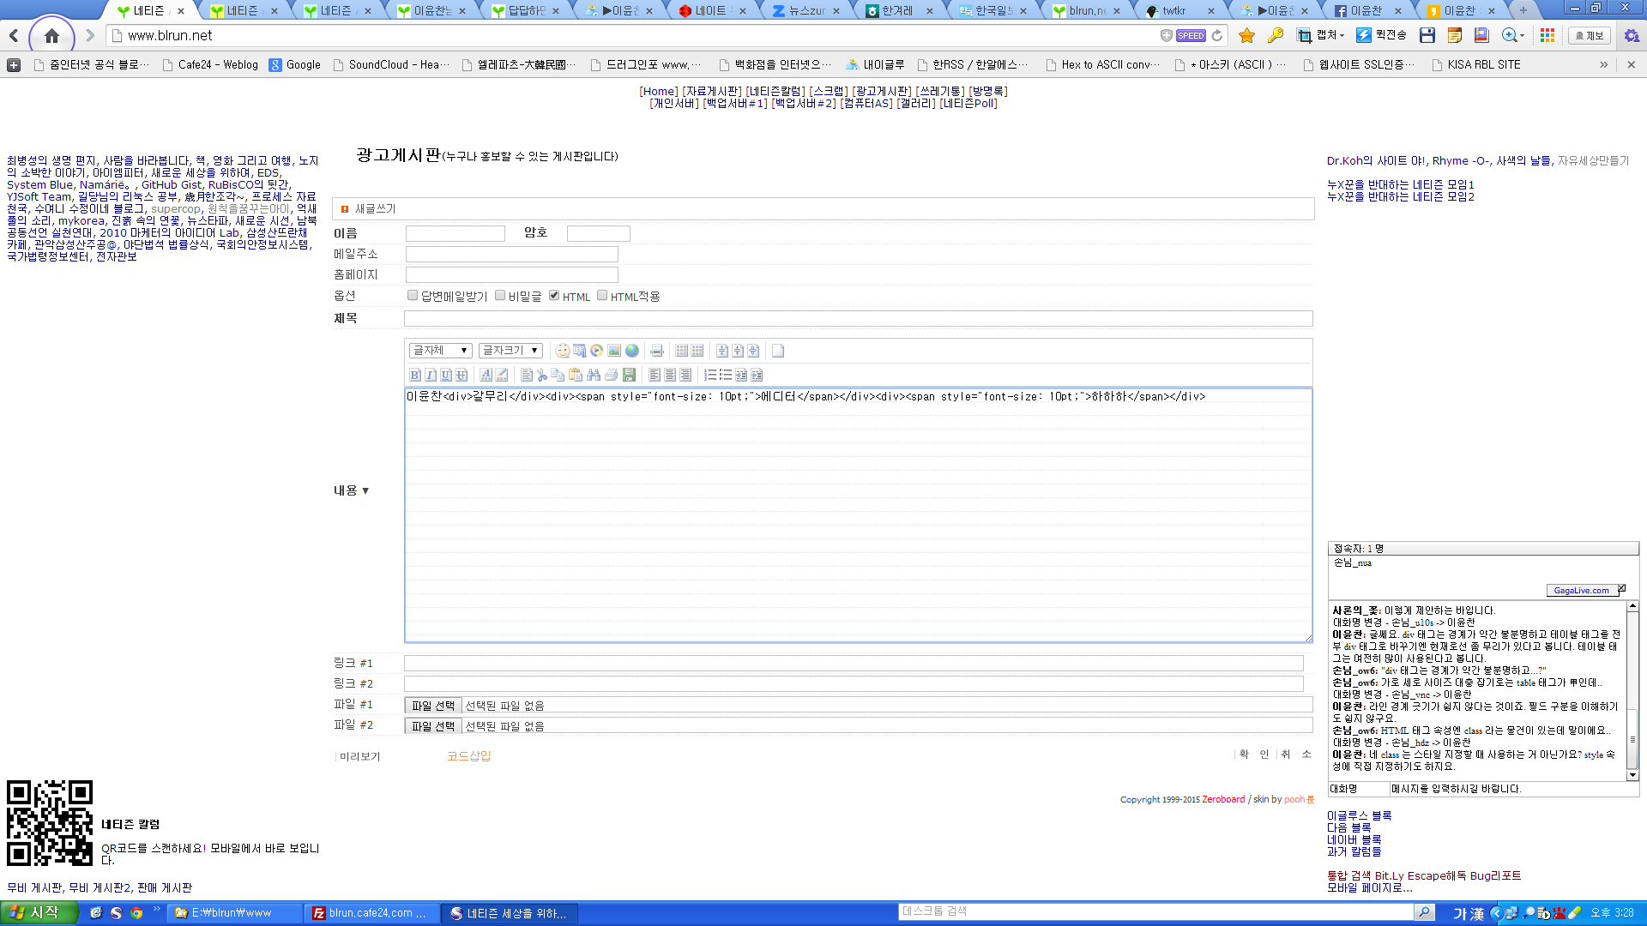This screenshot has height=926, width=1647.
Task: Follow the [자료게시판] navigation link
Action: coord(712,91)
